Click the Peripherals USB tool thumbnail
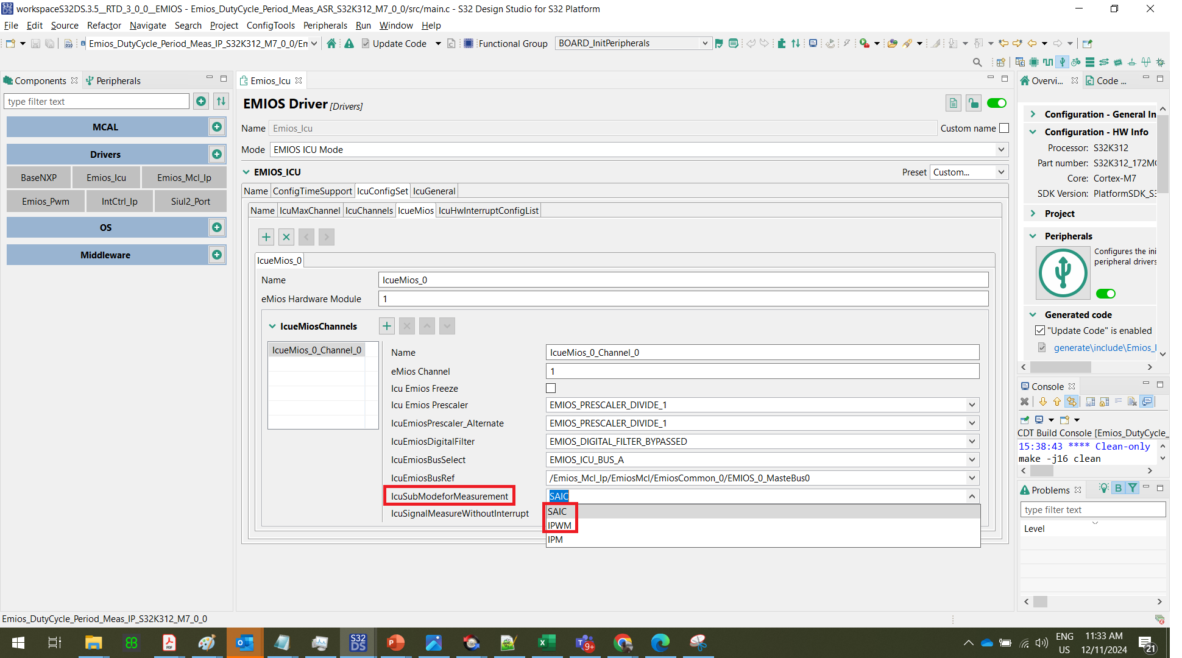 (x=1063, y=272)
